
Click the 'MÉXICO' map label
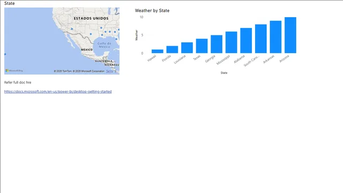pyautogui.click(x=87, y=50)
